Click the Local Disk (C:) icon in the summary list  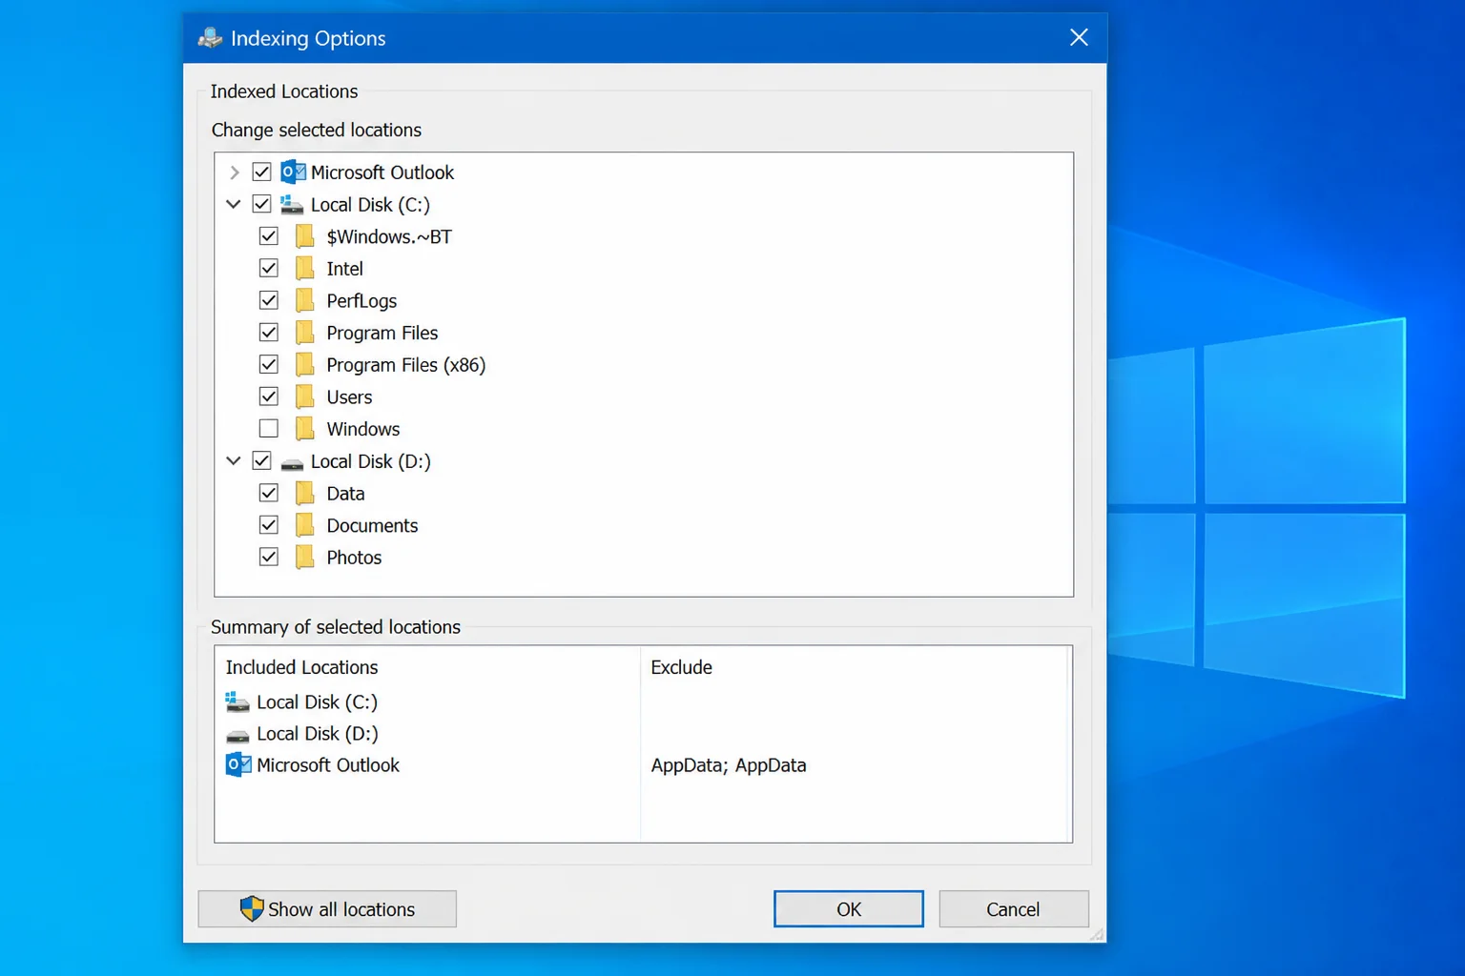pyautogui.click(x=237, y=702)
